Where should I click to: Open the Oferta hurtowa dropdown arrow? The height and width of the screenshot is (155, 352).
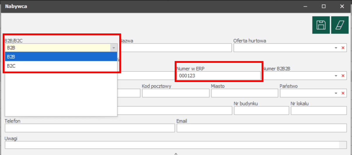(x=336, y=48)
